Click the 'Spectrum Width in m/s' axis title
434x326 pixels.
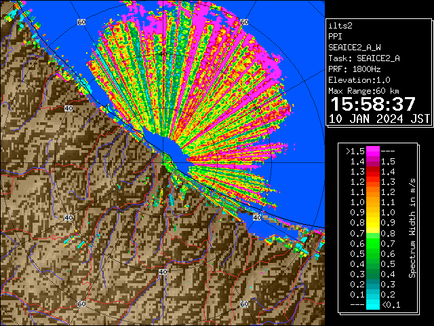[412, 228]
